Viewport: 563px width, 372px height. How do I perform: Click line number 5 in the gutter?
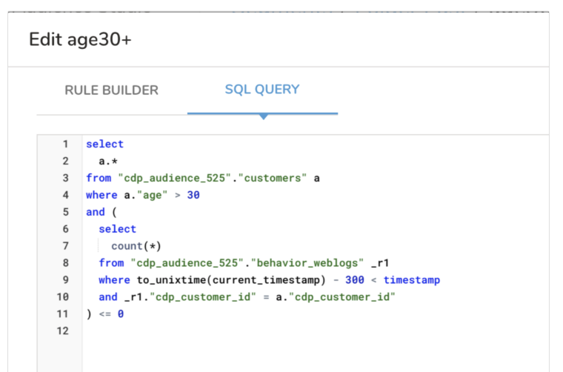pyautogui.click(x=65, y=212)
